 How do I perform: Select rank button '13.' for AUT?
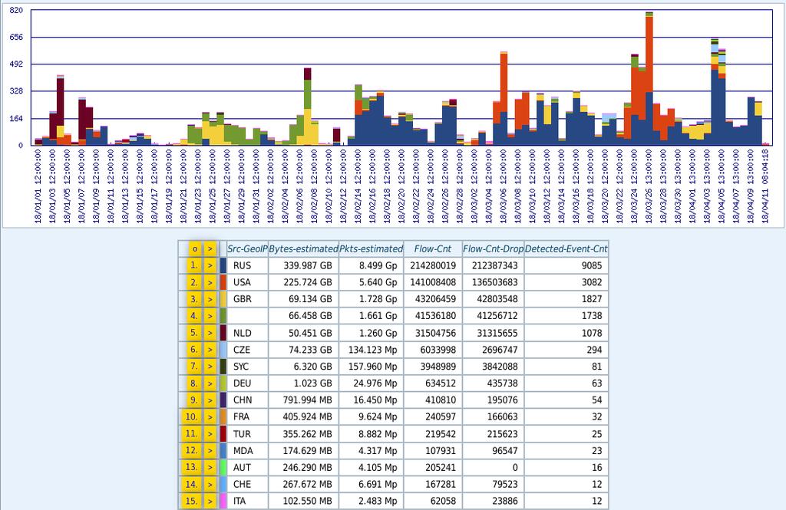pyautogui.click(x=192, y=467)
